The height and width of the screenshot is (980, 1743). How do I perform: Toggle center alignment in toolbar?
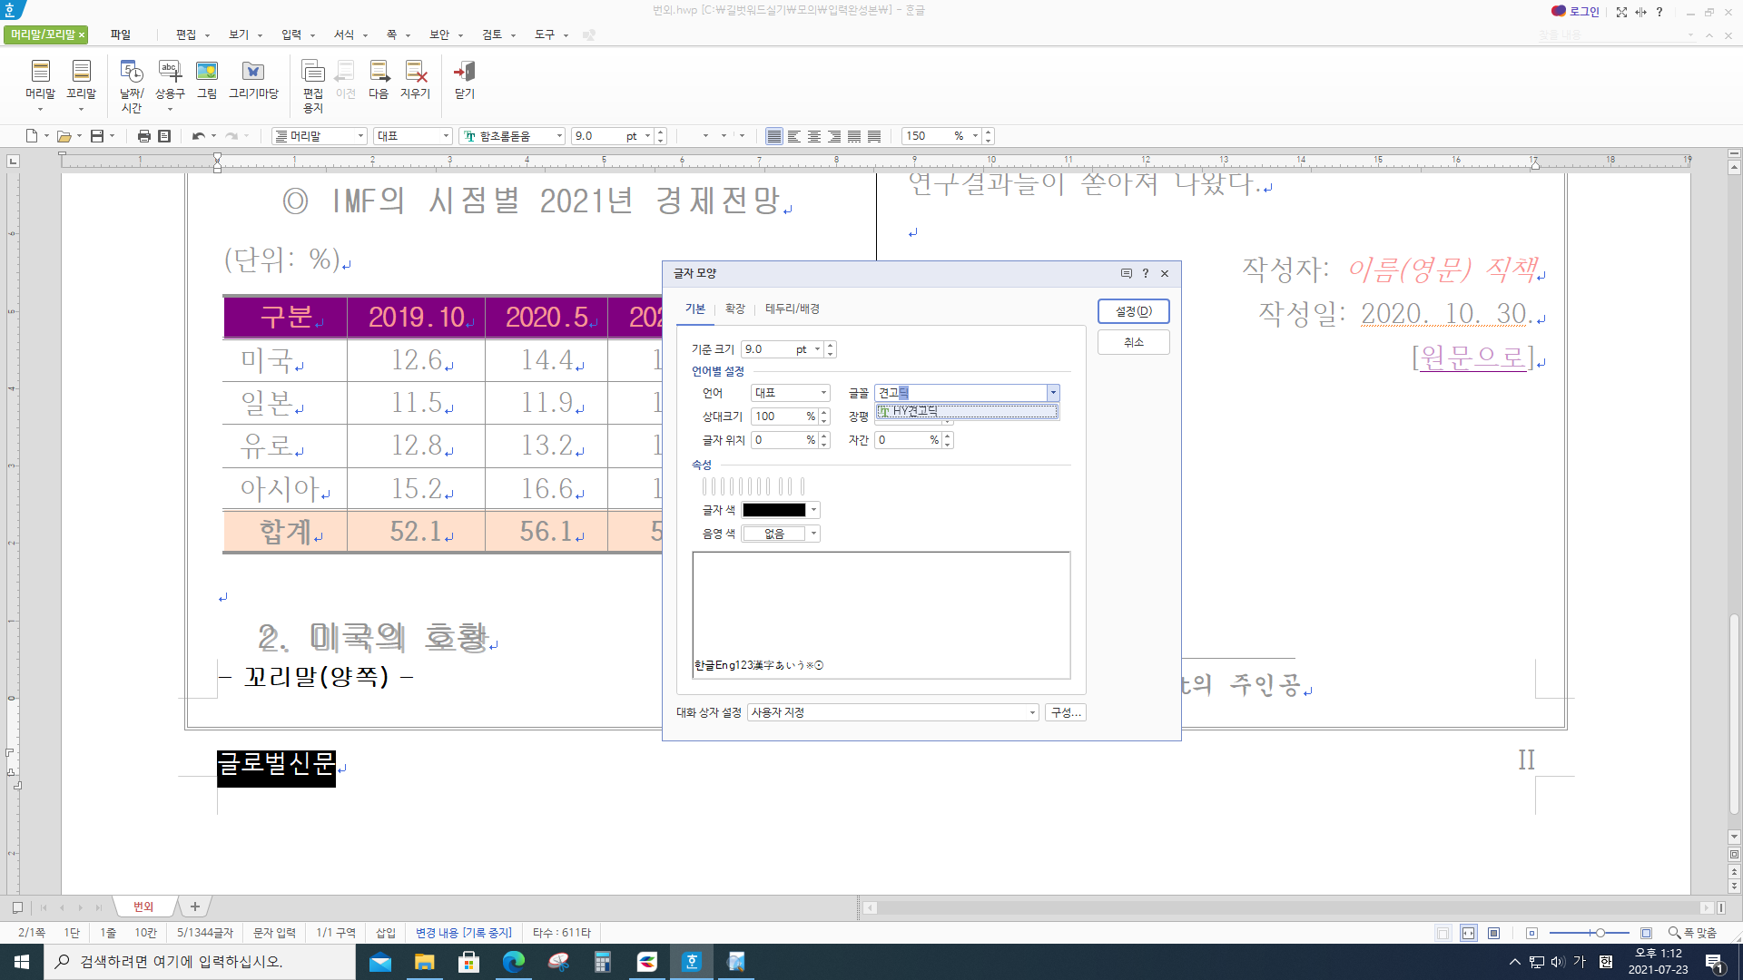pos(814,136)
